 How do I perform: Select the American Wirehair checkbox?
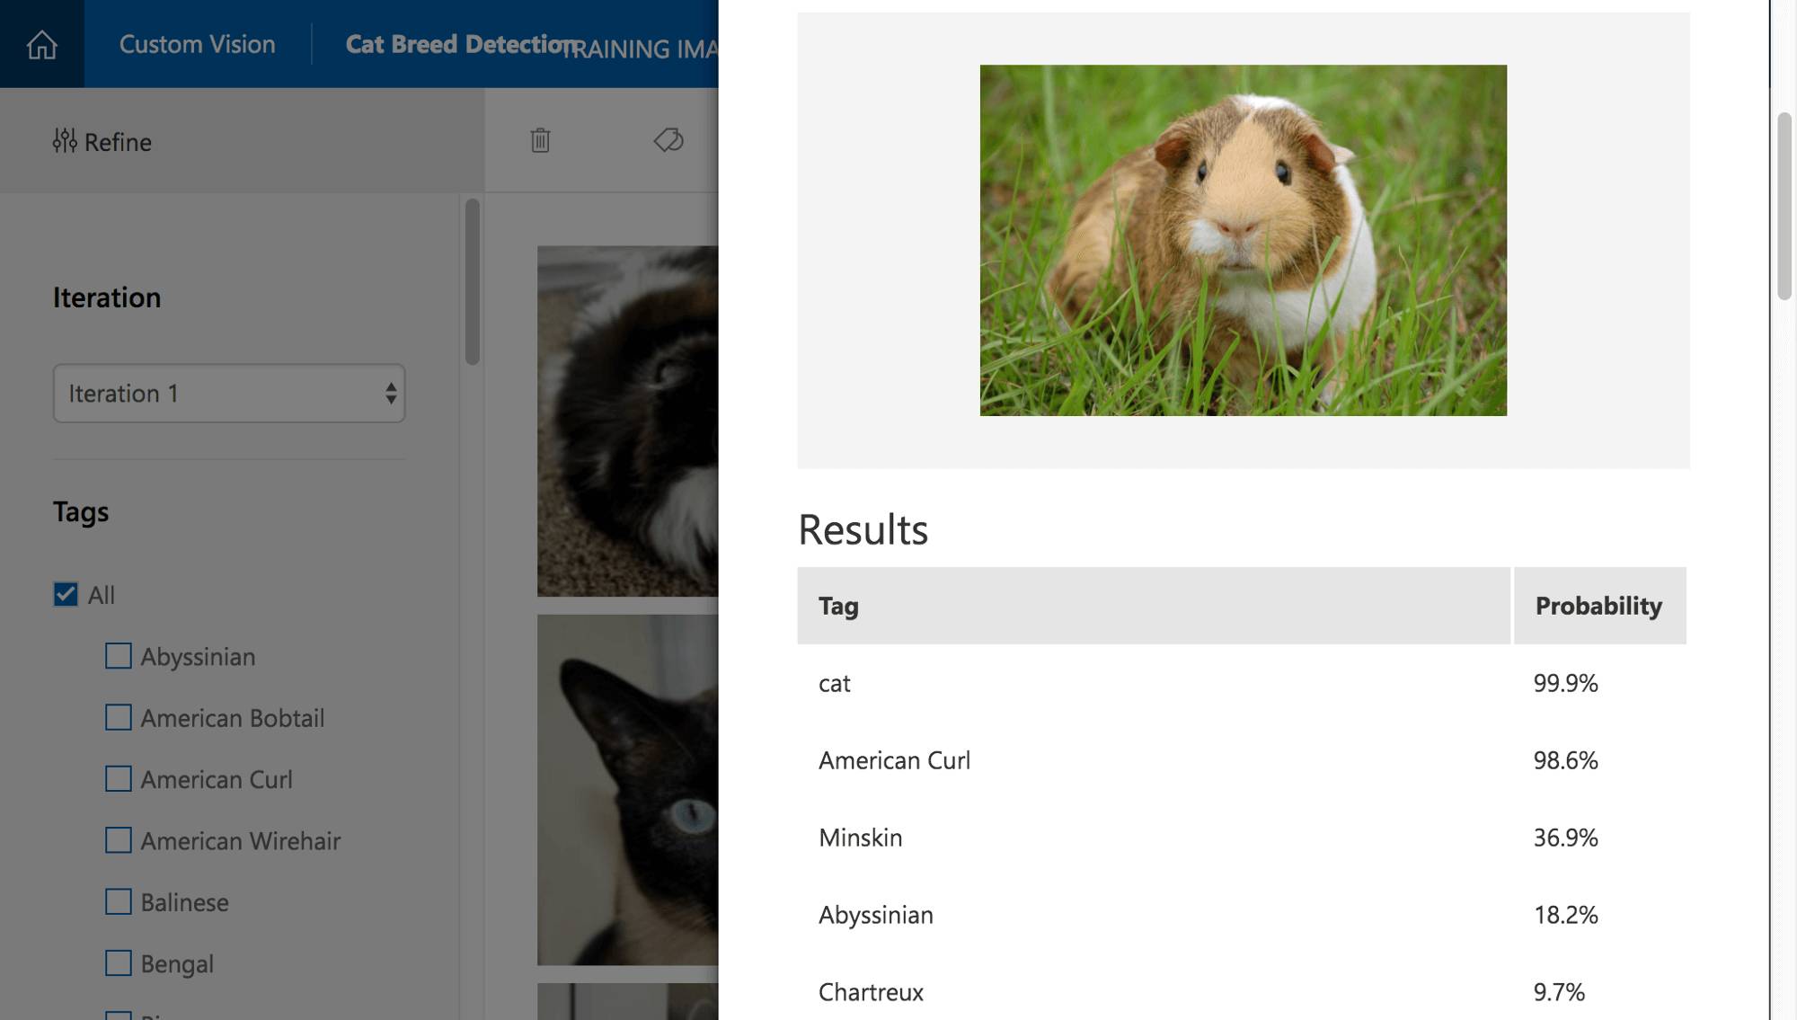[x=119, y=840]
